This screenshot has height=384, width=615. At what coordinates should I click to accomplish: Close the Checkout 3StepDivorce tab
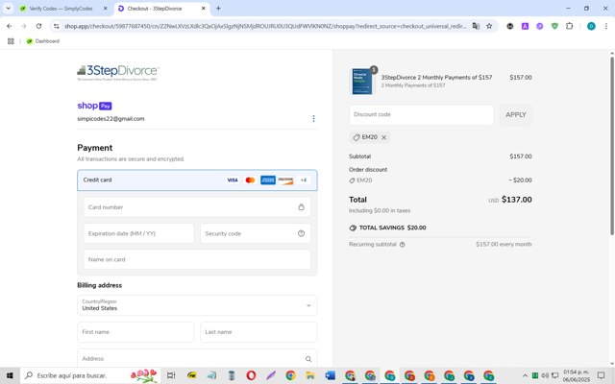pos(203,9)
